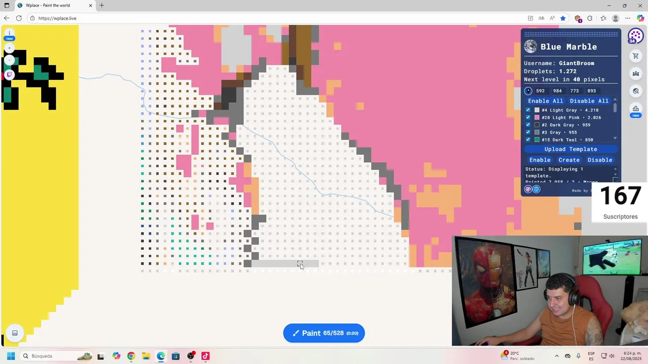This screenshot has height=364, width=648.
Task: Click Tampermonkey extension icon in browser toolbar
Action: pyautogui.click(x=578, y=18)
